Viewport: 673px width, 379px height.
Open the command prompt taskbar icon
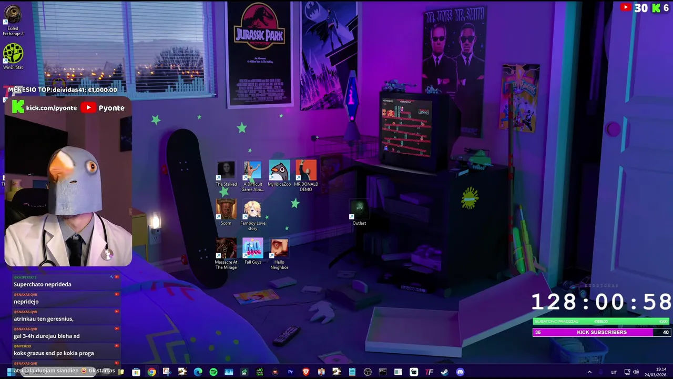[x=383, y=372]
